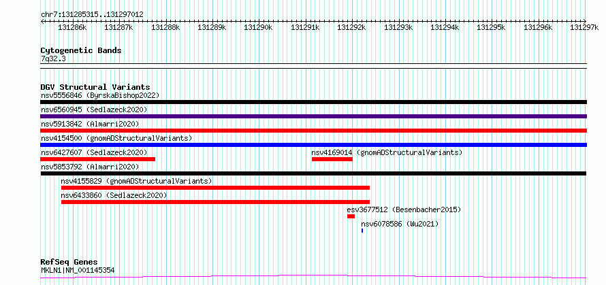The image size is (606, 285).
Task: Click the RefSeq Genes track title
Action: coord(69,263)
